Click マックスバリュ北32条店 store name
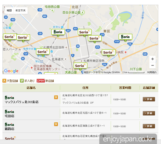The width and height of the screenshot is (161, 144). [x=21, y=102]
